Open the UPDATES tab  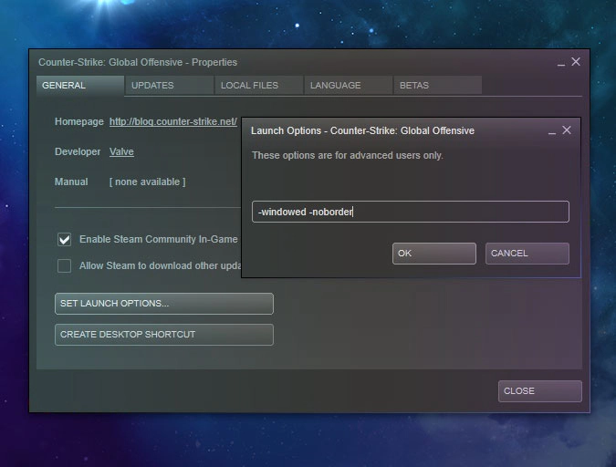coord(170,85)
